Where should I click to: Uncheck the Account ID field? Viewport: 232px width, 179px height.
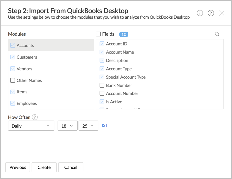pyautogui.click(x=102, y=44)
